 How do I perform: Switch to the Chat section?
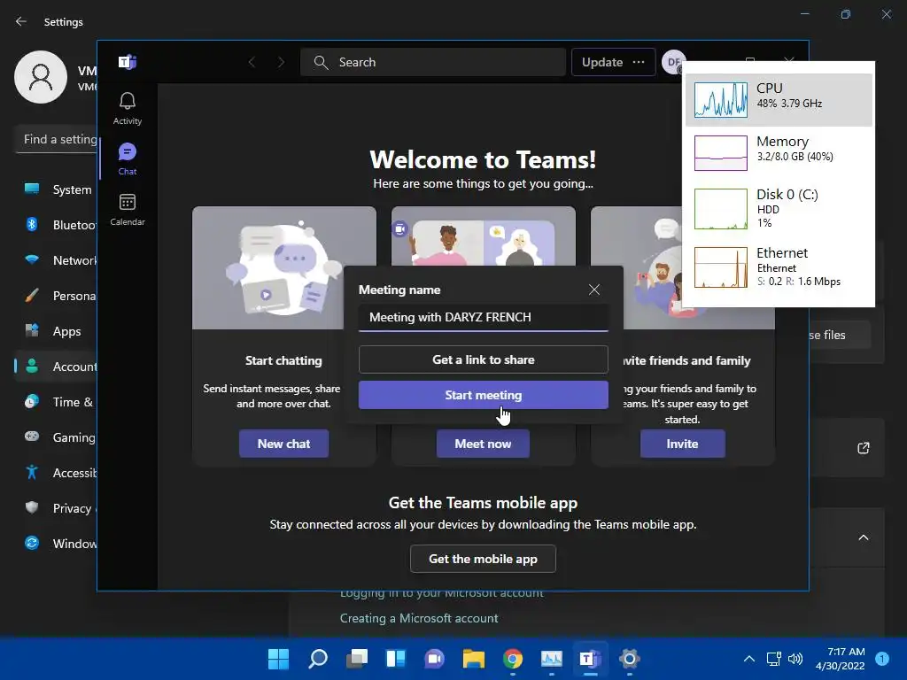(128, 159)
